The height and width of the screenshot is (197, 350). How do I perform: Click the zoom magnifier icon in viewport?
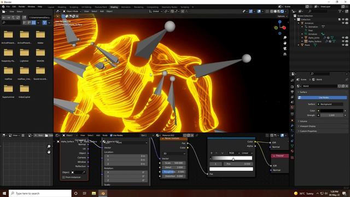(285, 38)
